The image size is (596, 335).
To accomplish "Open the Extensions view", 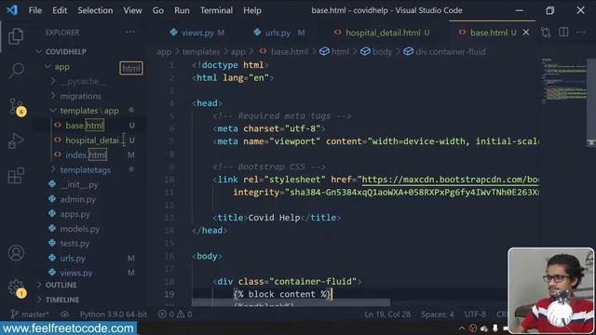I will click(x=16, y=176).
